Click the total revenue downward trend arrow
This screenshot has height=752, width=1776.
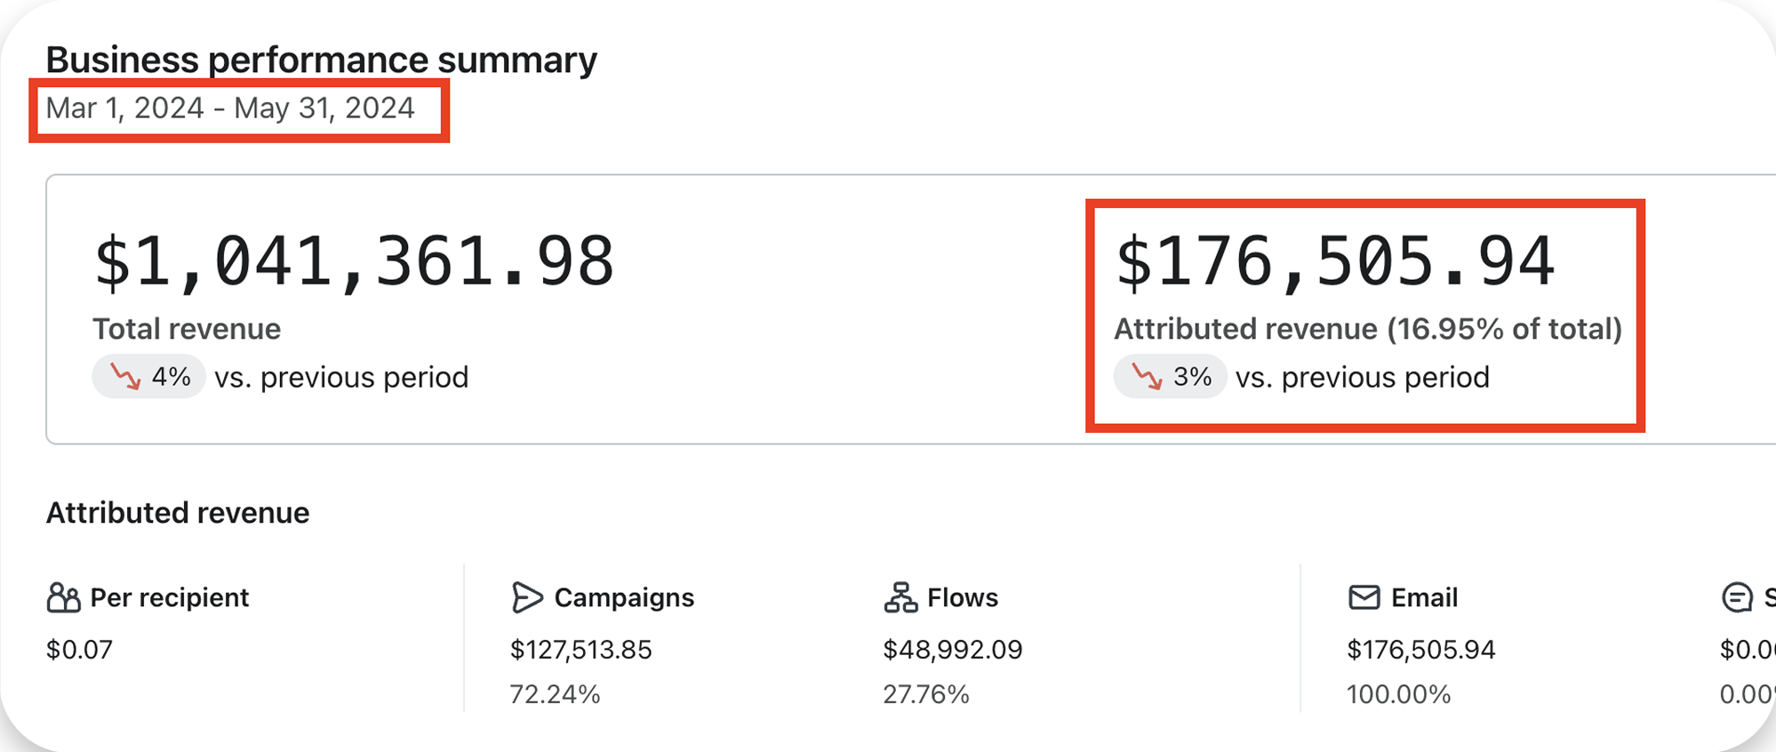[125, 377]
